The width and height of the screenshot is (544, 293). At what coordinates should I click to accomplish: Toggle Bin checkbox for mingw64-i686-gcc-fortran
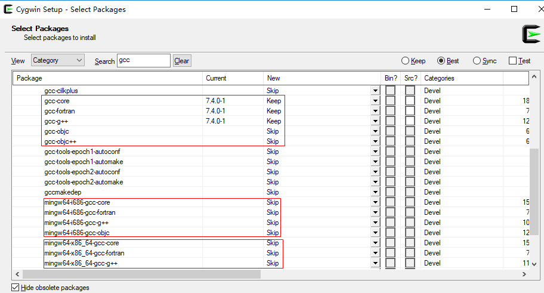tap(390, 212)
